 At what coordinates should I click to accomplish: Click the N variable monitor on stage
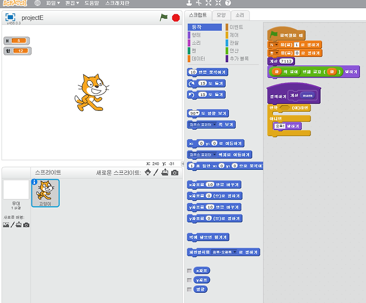coord(17,41)
